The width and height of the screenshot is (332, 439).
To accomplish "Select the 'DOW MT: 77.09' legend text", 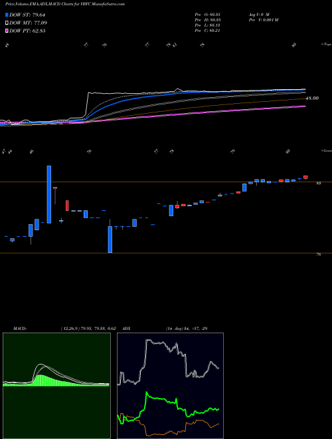I will (x=28, y=23).
